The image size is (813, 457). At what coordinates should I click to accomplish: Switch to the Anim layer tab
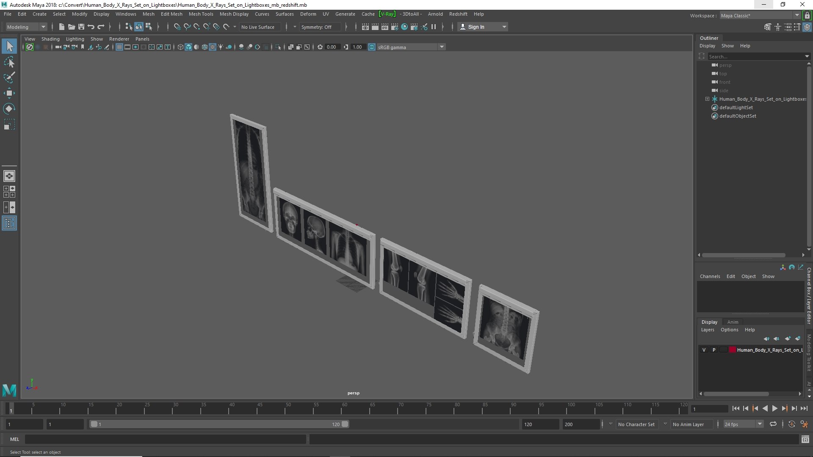pyautogui.click(x=733, y=322)
